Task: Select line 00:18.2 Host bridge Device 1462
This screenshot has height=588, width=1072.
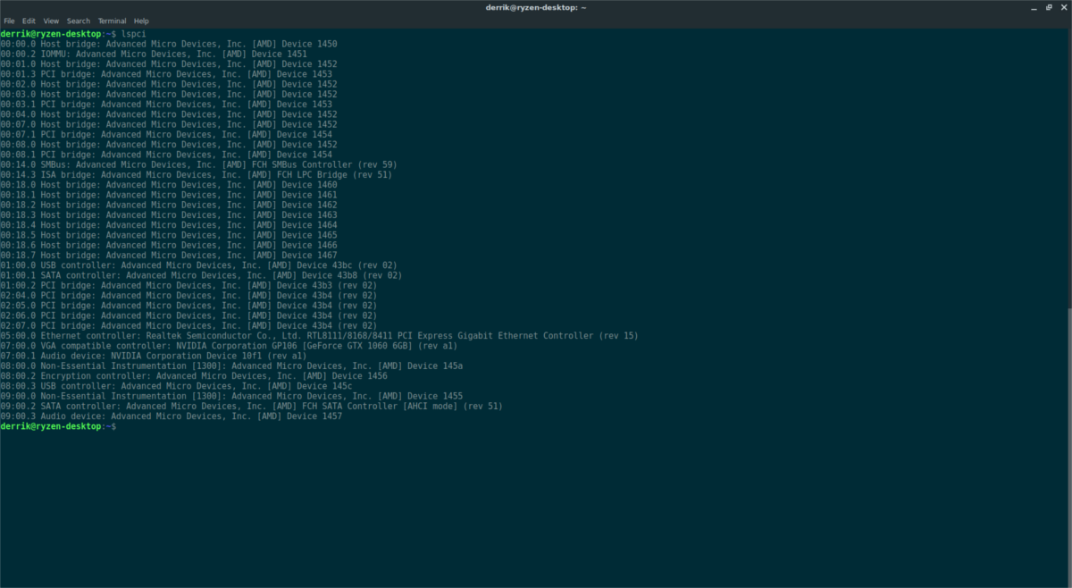Action: pyautogui.click(x=169, y=205)
